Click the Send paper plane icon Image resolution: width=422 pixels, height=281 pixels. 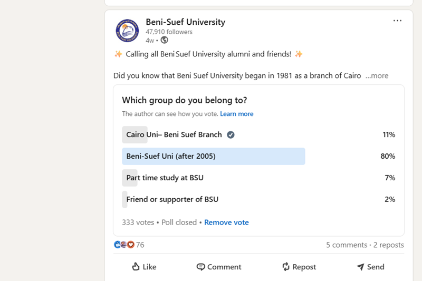coord(360,267)
